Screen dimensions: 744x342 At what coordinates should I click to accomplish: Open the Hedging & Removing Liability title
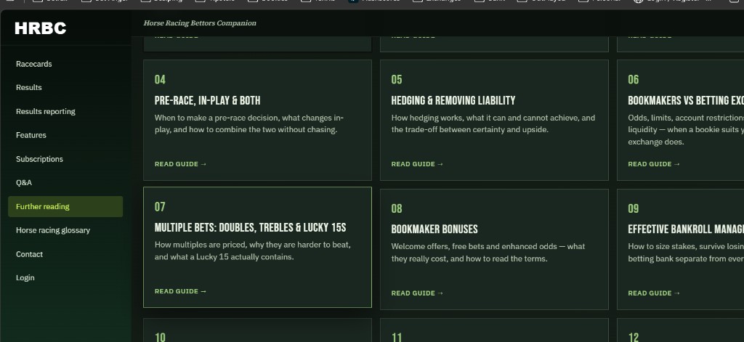(x=453, y=100)
